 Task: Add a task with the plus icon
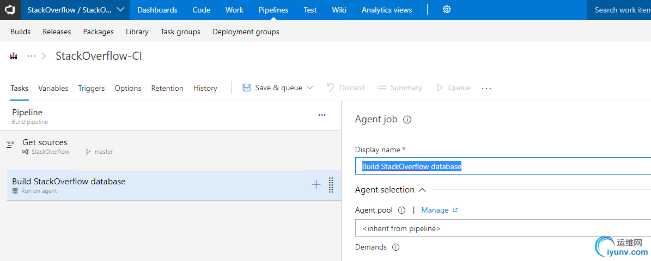coord(317,185)
